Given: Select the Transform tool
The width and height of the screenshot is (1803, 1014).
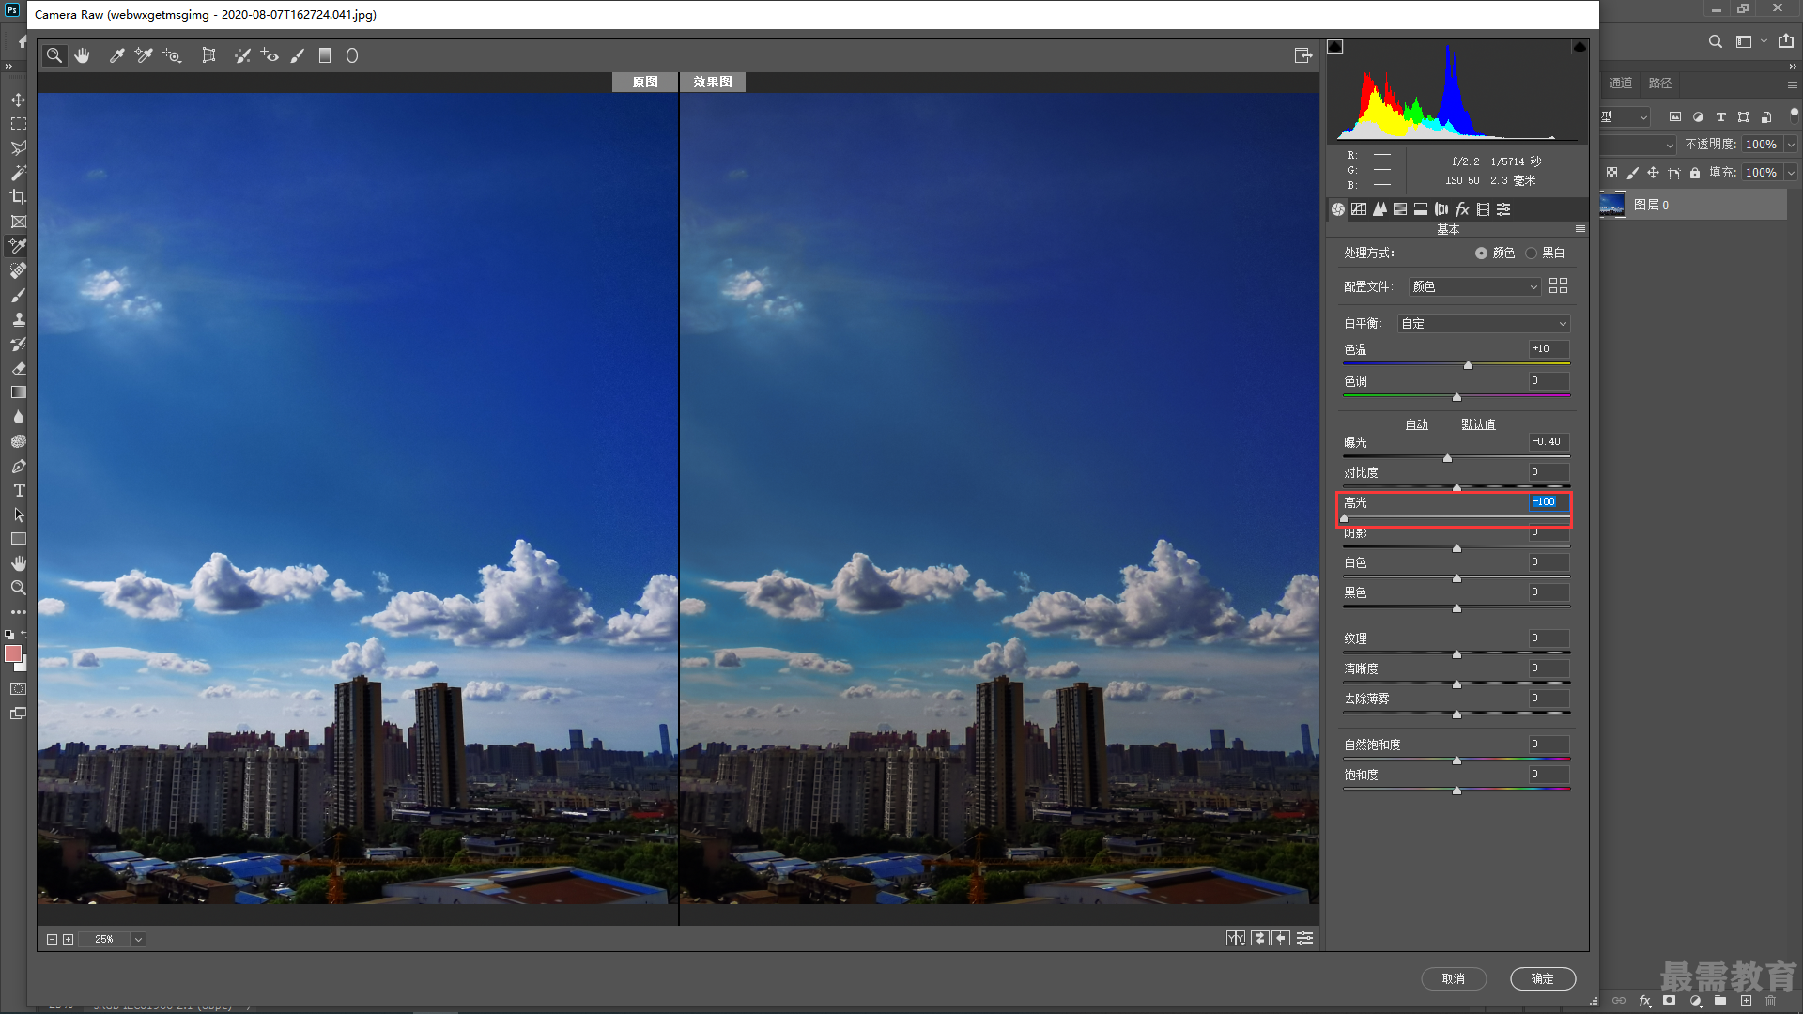Looking at the screenshot, I should coord(208,56).
